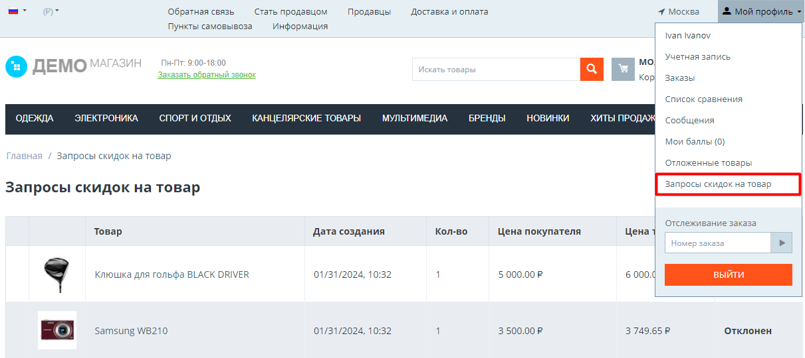Open Сообщения in profile menu

(x=689, y=120)
